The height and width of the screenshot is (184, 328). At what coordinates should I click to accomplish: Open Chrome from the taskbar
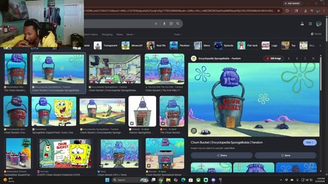click(160, 180)
